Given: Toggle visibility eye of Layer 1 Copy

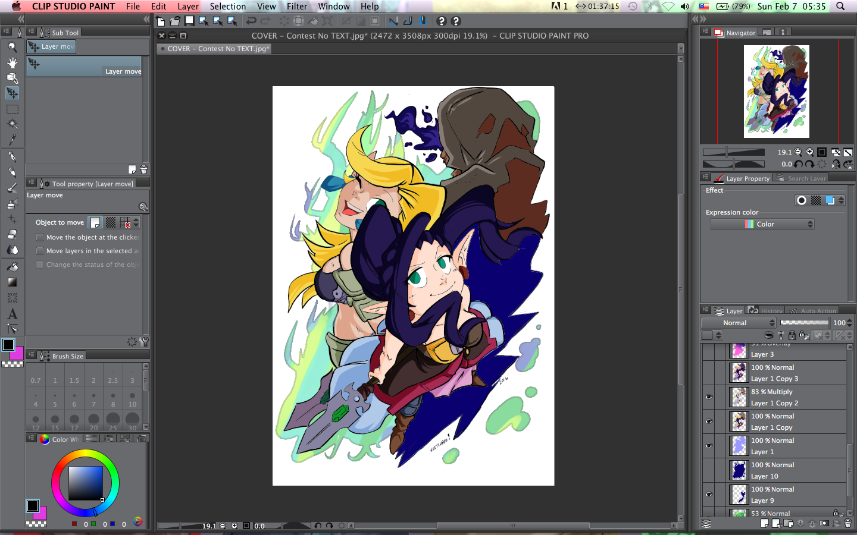Looking at the screenshot, I should pos(709,421).
